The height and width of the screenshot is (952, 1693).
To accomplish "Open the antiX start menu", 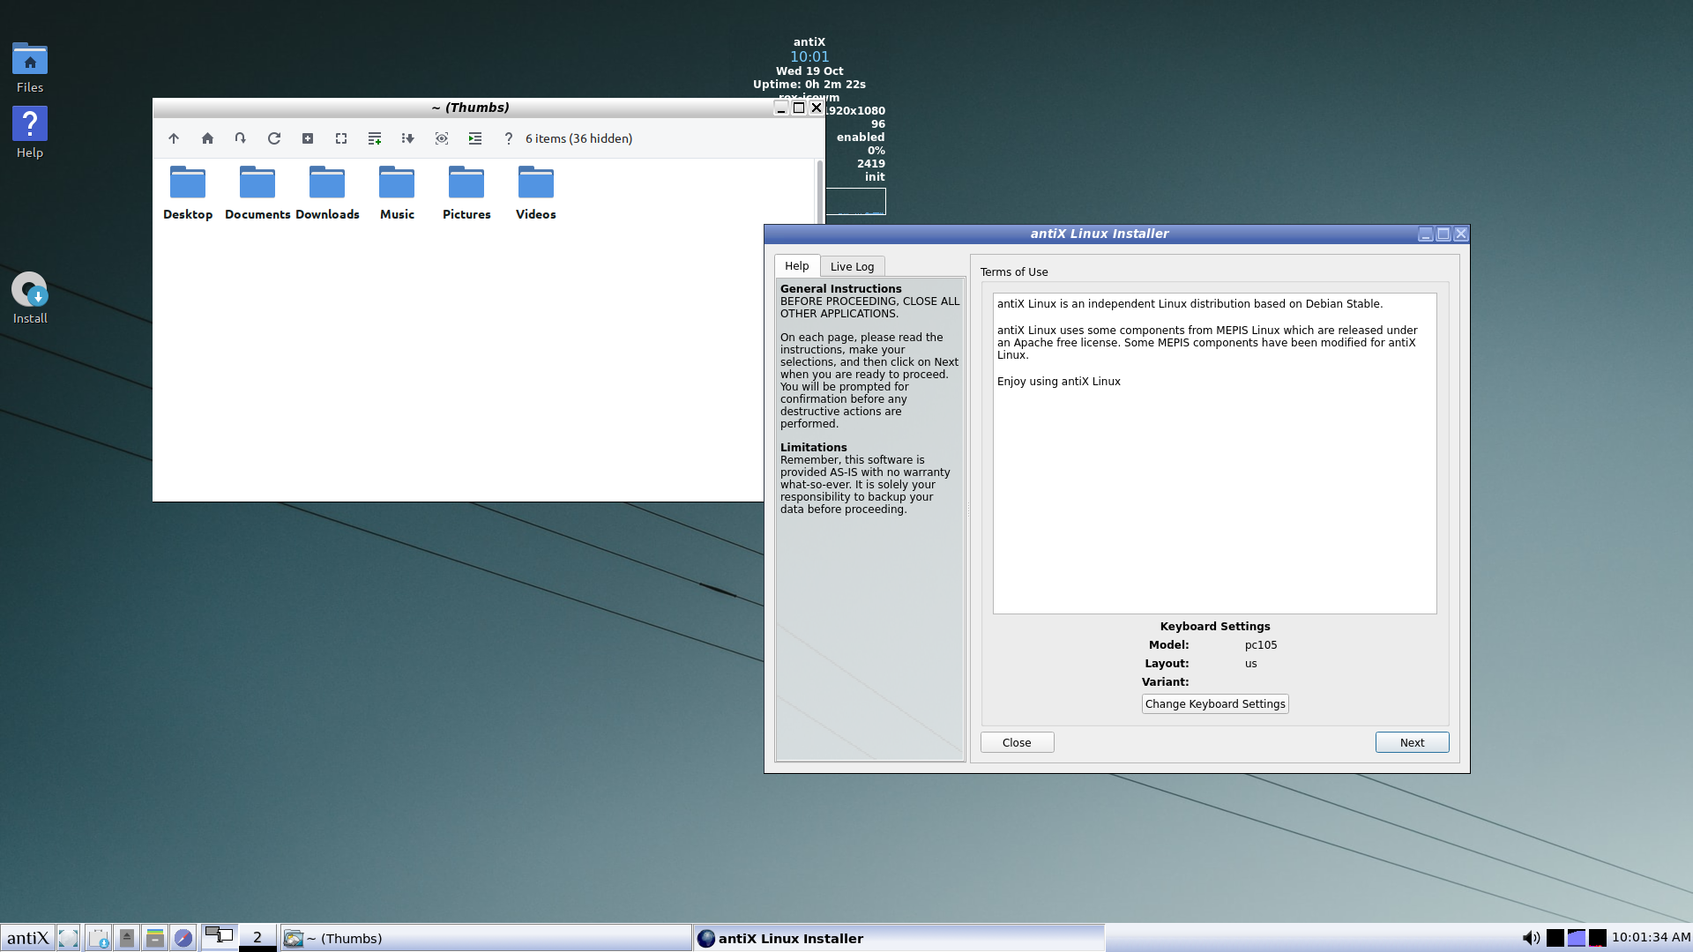I will click(27, 938).
